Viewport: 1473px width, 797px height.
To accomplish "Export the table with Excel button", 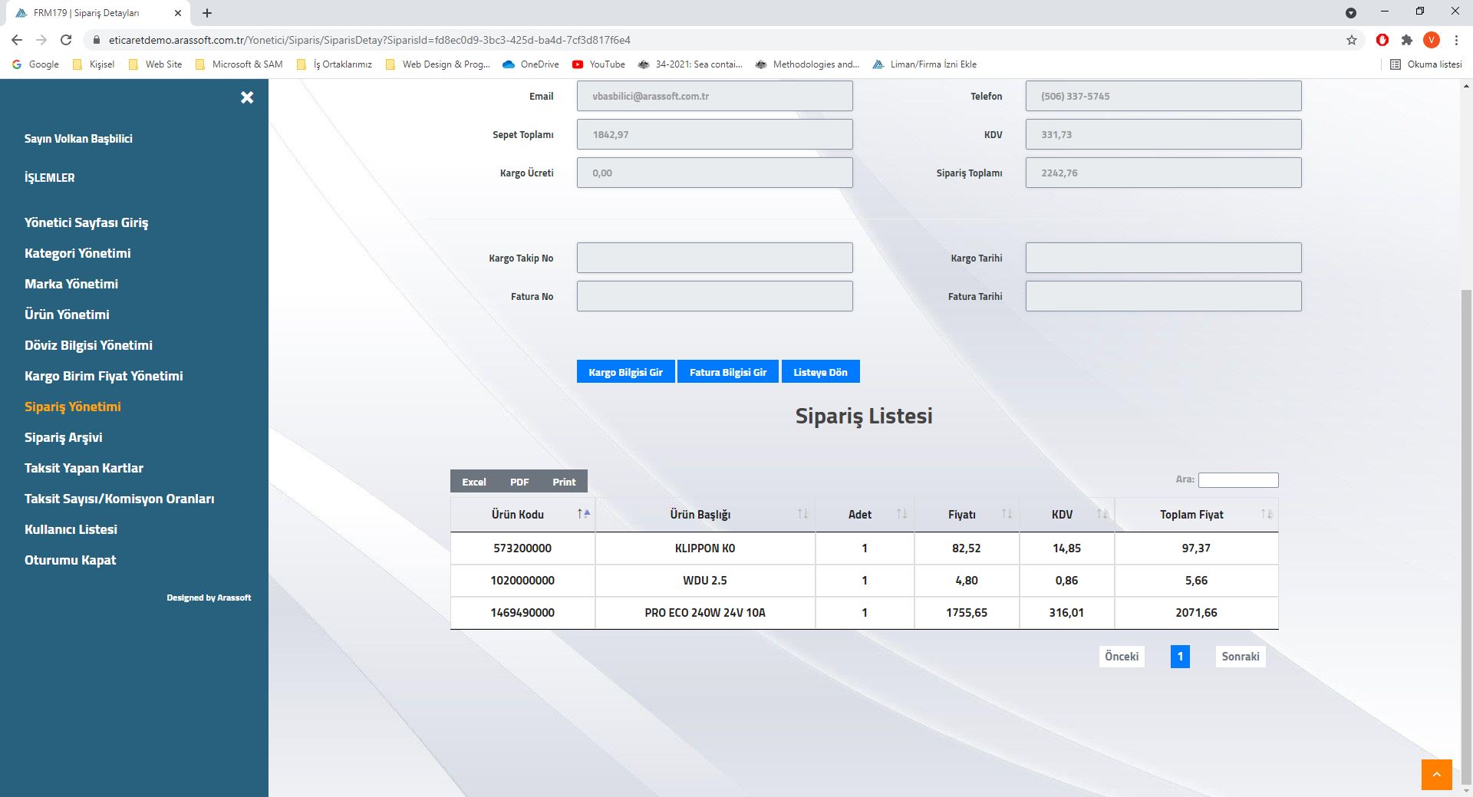I will (474, 482).
